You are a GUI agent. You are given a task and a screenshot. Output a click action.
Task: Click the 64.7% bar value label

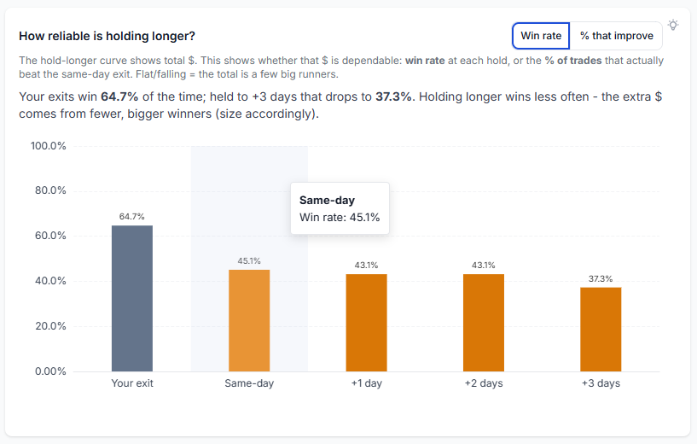[x=132, y=217]
